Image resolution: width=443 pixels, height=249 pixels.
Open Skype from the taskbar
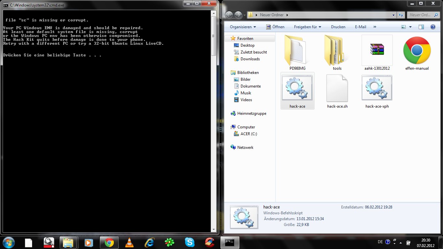coord(189,243)
